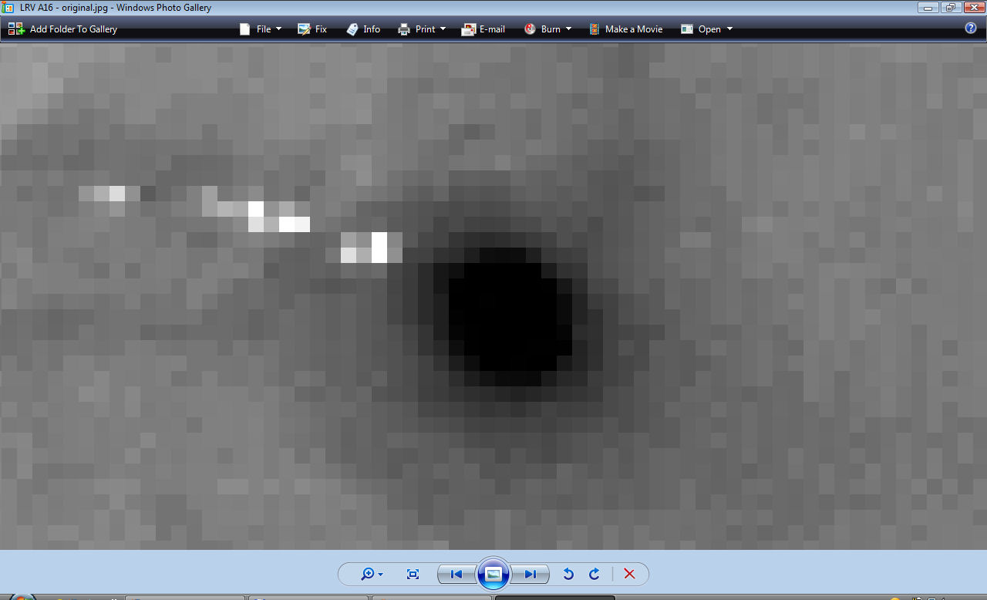Go to the previous photo

tap(456, 574)
